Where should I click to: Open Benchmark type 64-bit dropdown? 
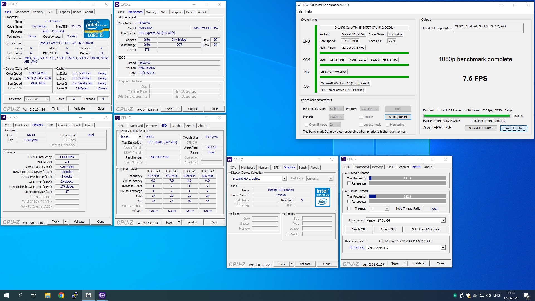tap(335, 109)
